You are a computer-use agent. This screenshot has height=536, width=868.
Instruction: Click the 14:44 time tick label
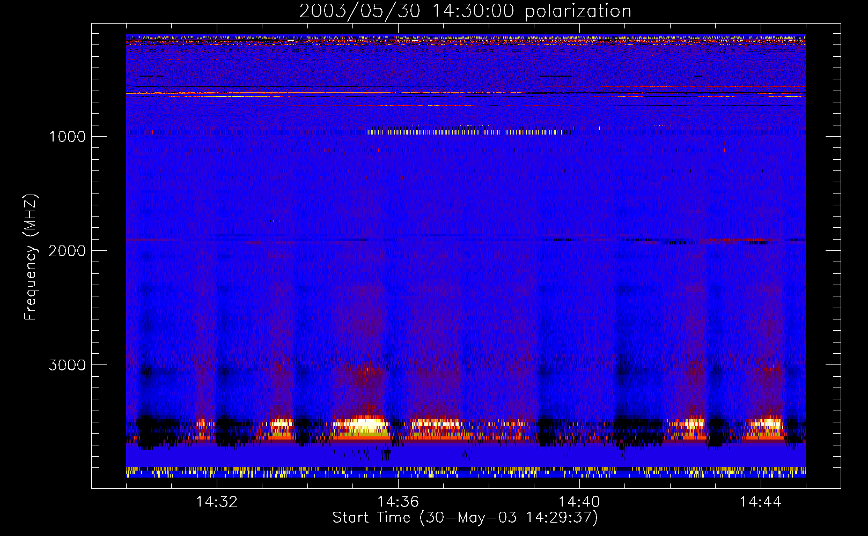760,502
